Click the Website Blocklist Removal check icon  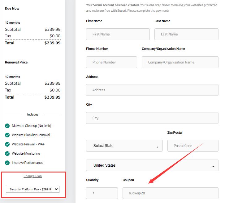pyautogui.click(x=7, y=135)
